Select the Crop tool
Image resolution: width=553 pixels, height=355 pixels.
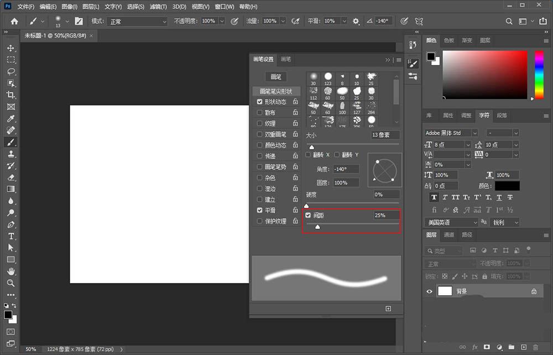pos(11,95)
